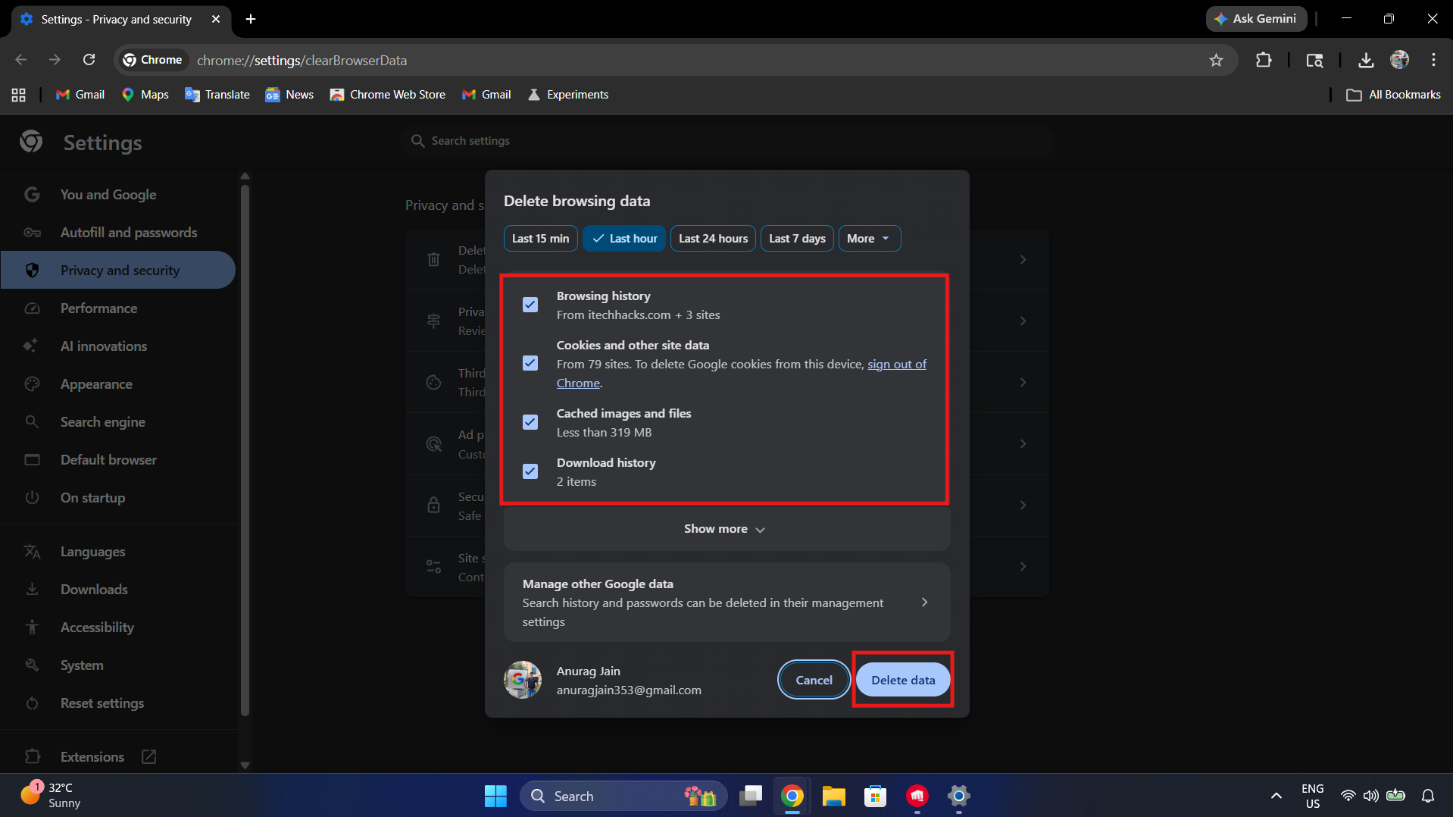Screen dimensions: 1453x817
Task: Open On startup settings
Action: pos(119,498)
